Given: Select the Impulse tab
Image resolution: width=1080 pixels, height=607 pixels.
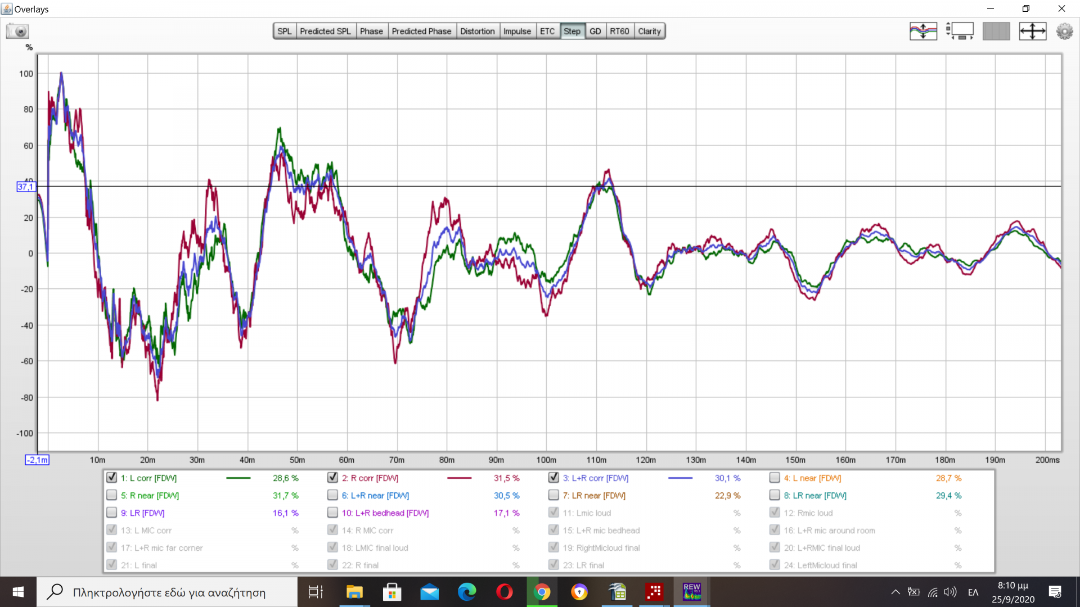Looking at the screenshot, I should [517, 31].
